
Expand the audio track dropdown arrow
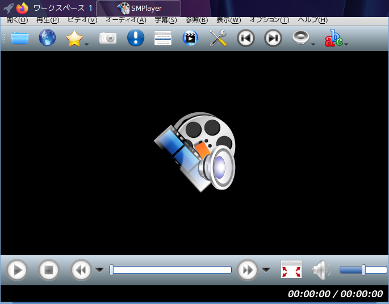point(313,44)
